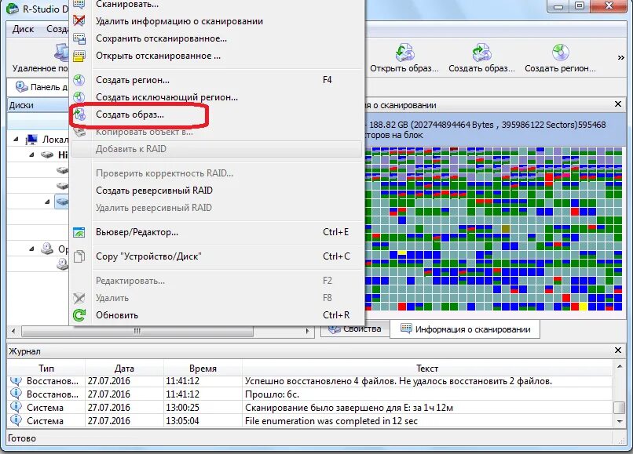Collapse the optical drives tree node
Image resolution: width=633 pixels, height=454 pixels.
coord(31,249)
